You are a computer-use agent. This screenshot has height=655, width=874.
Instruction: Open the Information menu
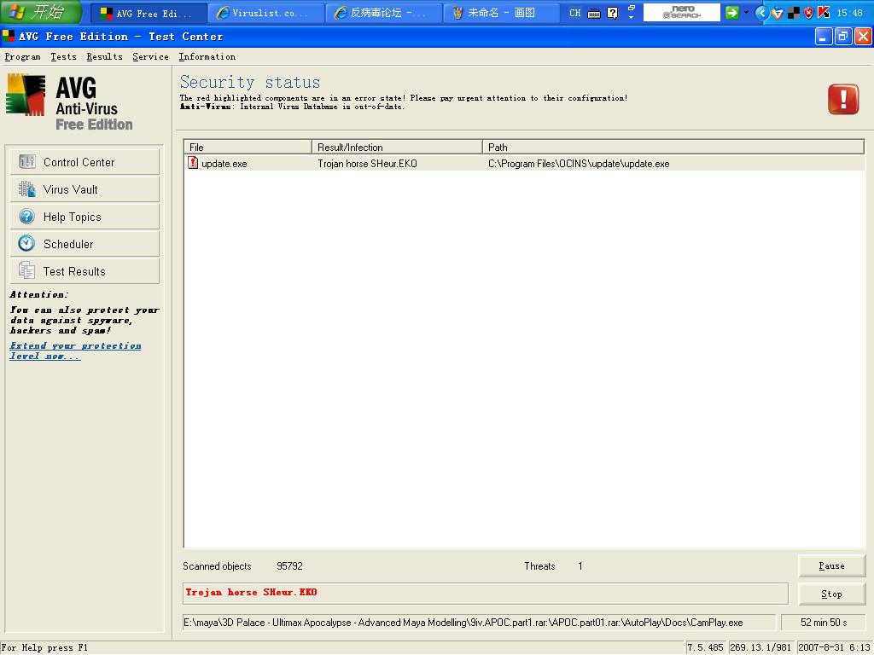(207, 57)
